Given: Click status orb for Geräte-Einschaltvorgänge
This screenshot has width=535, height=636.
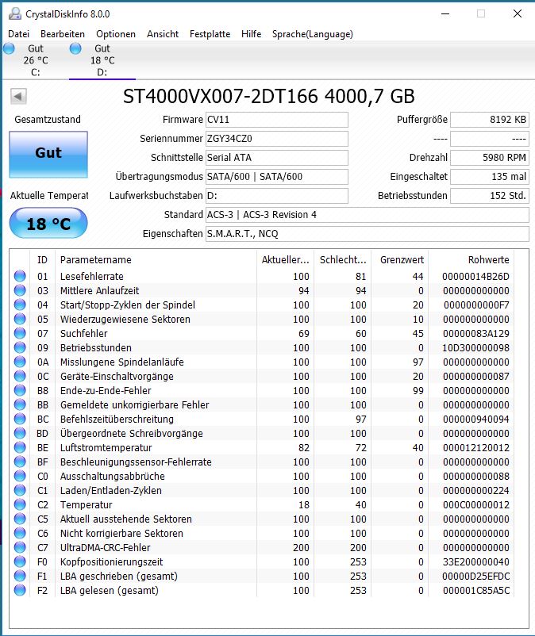Looking at the screenshot, I should click(x=20, y=376).
